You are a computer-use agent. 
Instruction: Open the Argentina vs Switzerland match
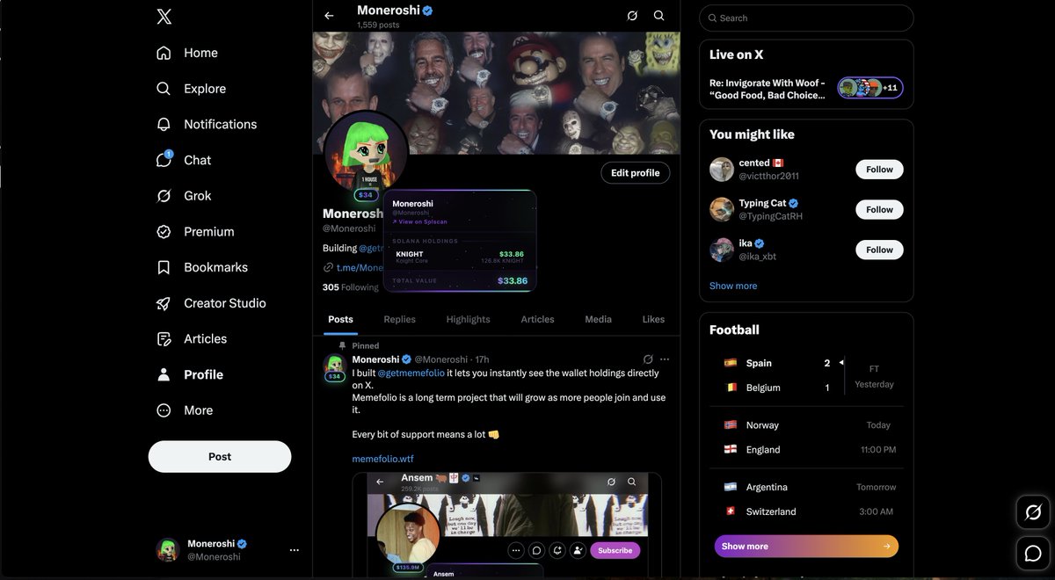[806, 499]
